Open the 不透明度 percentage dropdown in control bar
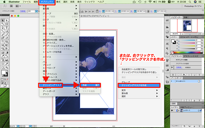Viewport: 205px width, 128px height. tap(37, 11)
